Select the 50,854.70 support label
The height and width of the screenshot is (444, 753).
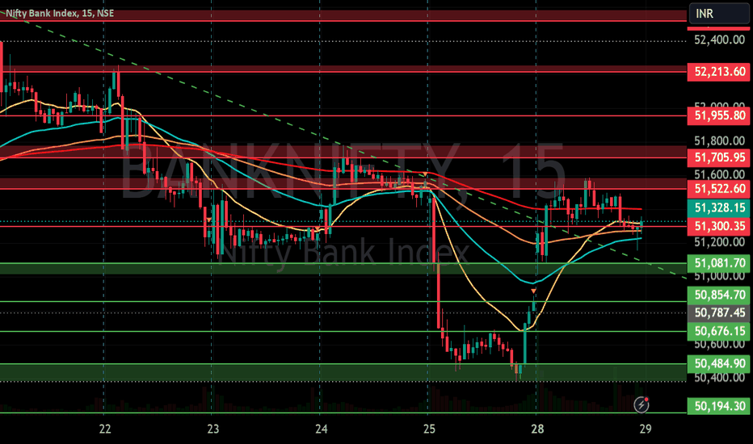click(x=718, y=295)
